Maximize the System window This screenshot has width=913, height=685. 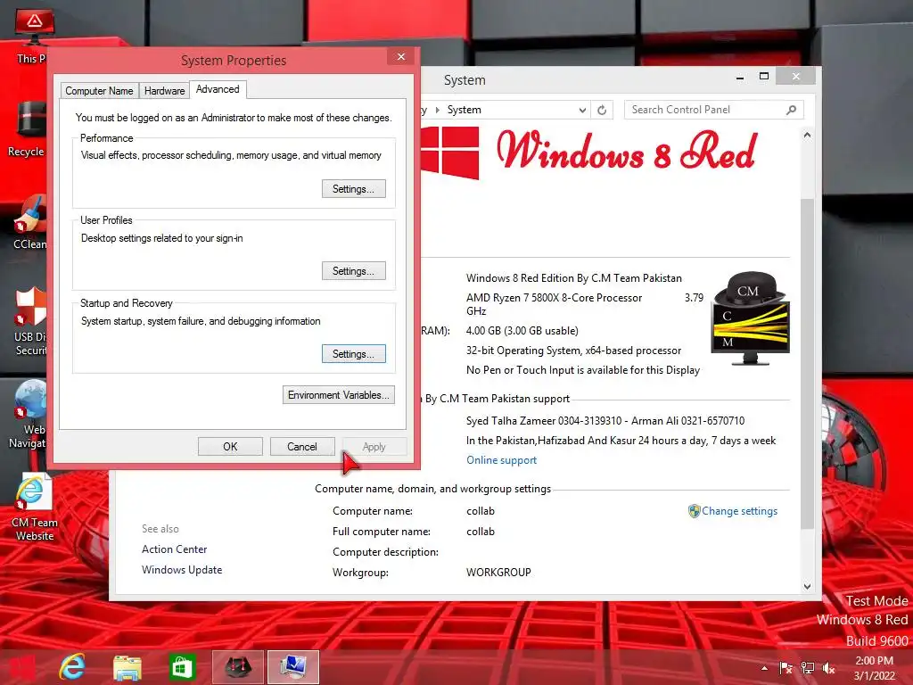764,77
